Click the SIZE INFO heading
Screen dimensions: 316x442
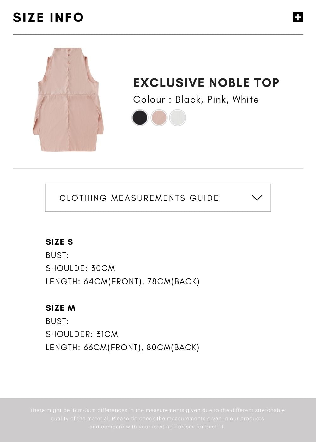[48, 17]
